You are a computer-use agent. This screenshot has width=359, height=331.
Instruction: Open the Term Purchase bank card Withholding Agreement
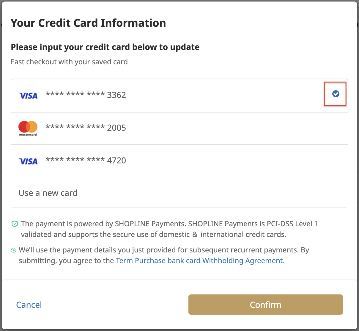click(200, 261)
